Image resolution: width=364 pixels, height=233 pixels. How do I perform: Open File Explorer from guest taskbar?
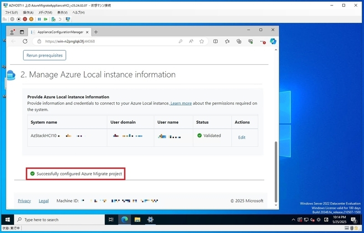(x=137, y=219)
